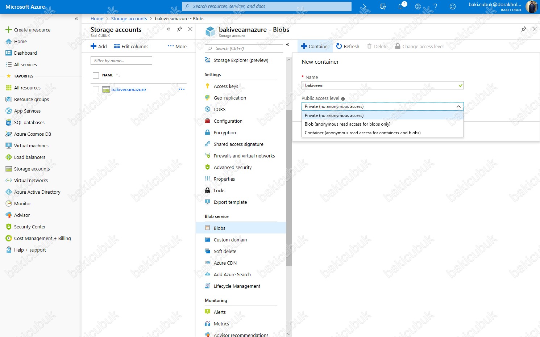Close the Storage accounts blade
Viewport: 540px width, 337px height.
(190, 29)
